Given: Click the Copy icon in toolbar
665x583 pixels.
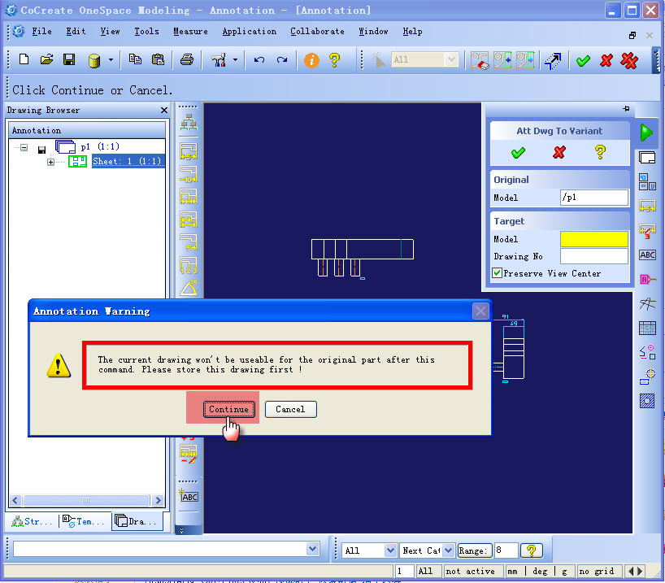Looking at the screenshot, I should (135, 59).
